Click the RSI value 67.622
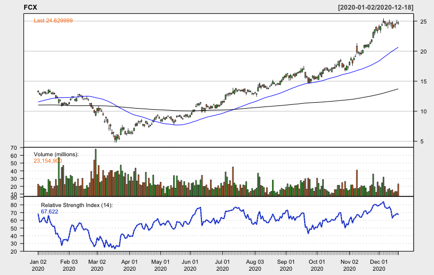This screenshot has width=434, height=275. tap(50, 211)
